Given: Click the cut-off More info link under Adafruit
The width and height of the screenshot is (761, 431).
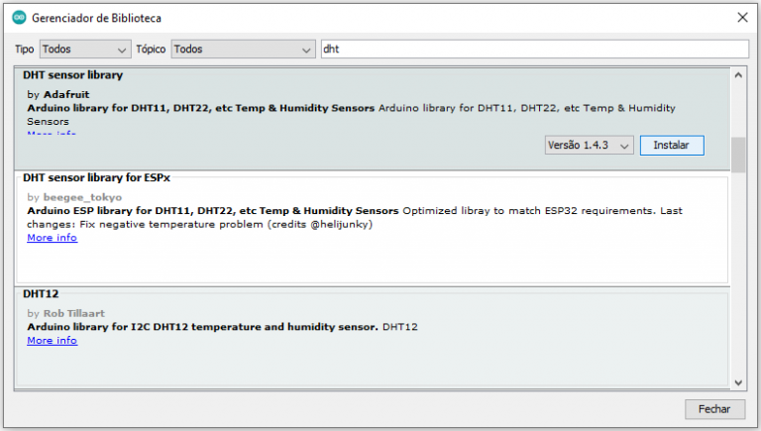Looking at the screenshot, I should coord(52,134).
